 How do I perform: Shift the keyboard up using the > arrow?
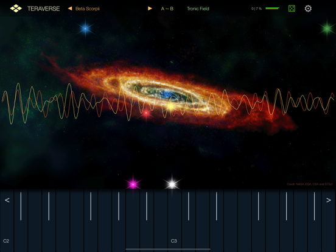[329, 200]
